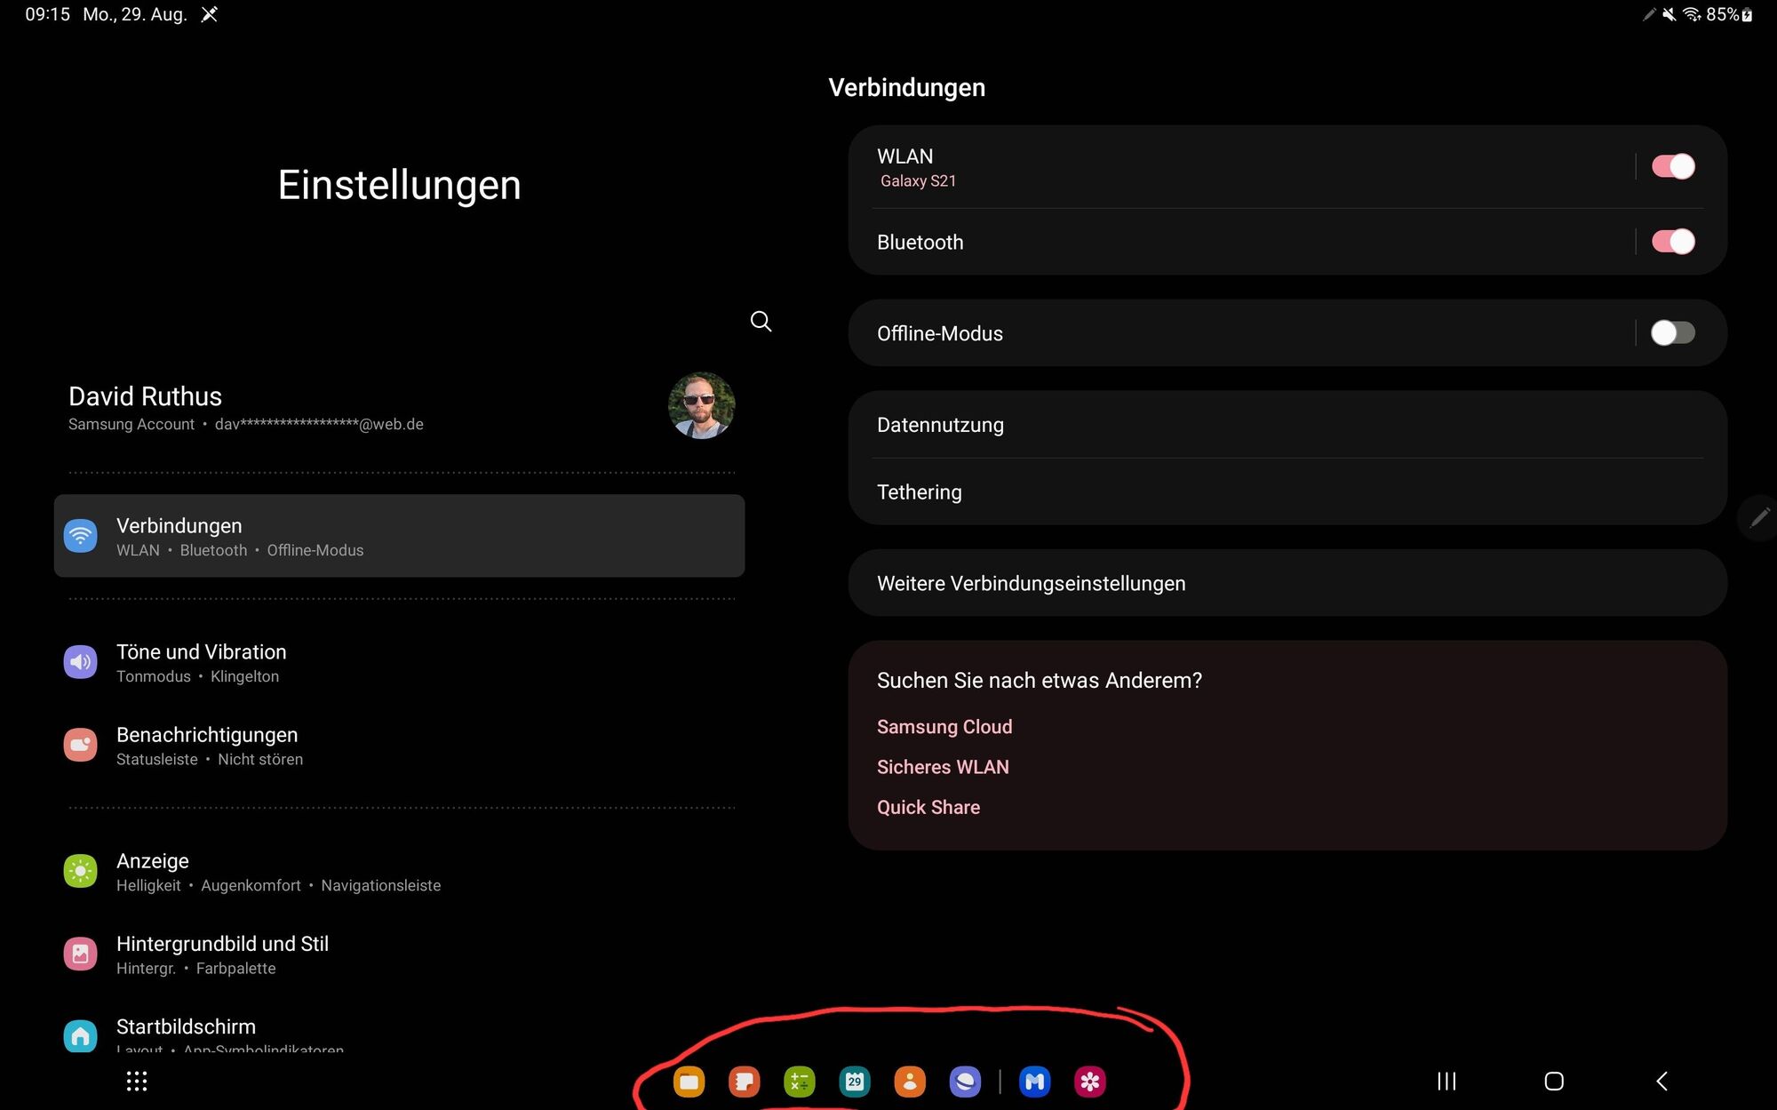This screenshot has width=1777, height=1110.
Task: Select Hintergrundbild und Stil category
Action: 399,954
